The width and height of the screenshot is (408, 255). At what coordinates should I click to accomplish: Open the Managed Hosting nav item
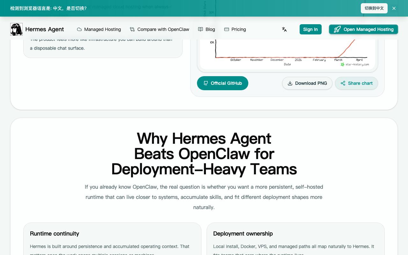click(99, 29)
